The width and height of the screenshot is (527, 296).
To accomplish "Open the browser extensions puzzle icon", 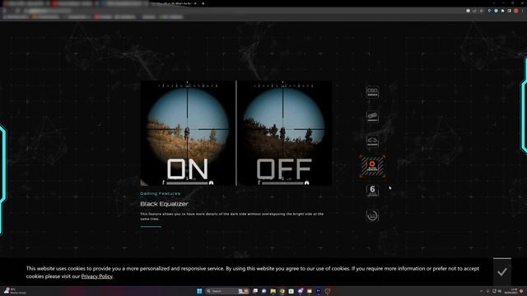I will (503, 11).
